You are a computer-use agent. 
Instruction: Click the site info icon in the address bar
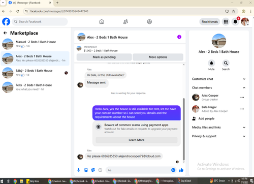pos(26,11)
